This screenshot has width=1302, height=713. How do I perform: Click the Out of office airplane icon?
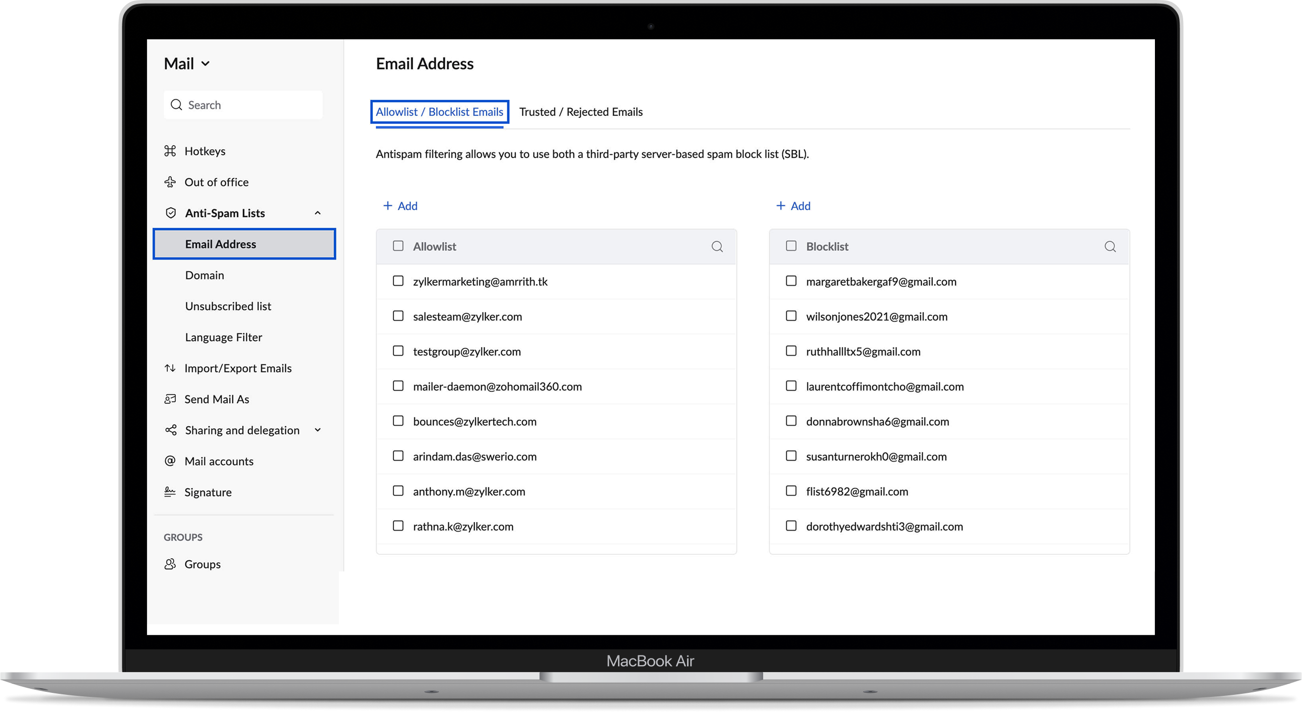[170, 182]
